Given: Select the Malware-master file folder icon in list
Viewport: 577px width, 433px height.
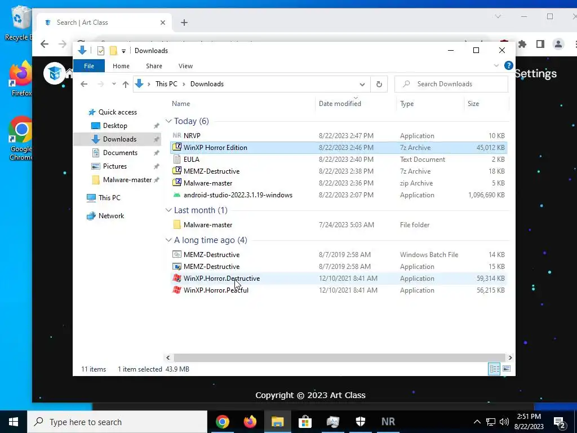Looking at the screenshot, I should coord(177,224).
